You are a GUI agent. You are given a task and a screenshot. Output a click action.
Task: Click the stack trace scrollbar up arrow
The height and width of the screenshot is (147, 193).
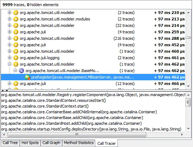tap(188, 95)
